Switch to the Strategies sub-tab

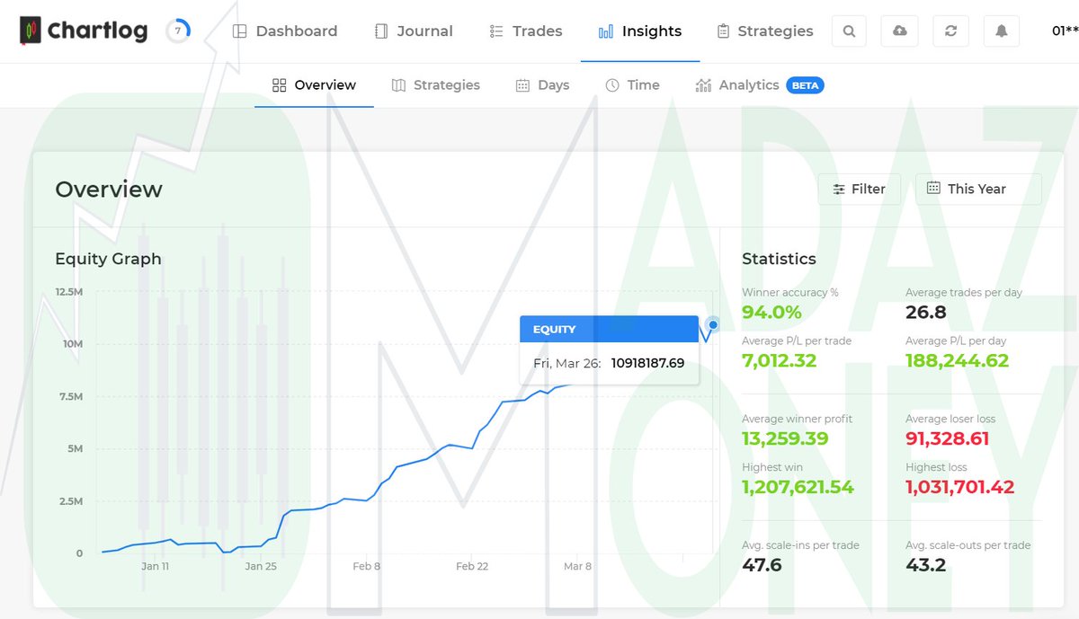click(x=436, y=85)
